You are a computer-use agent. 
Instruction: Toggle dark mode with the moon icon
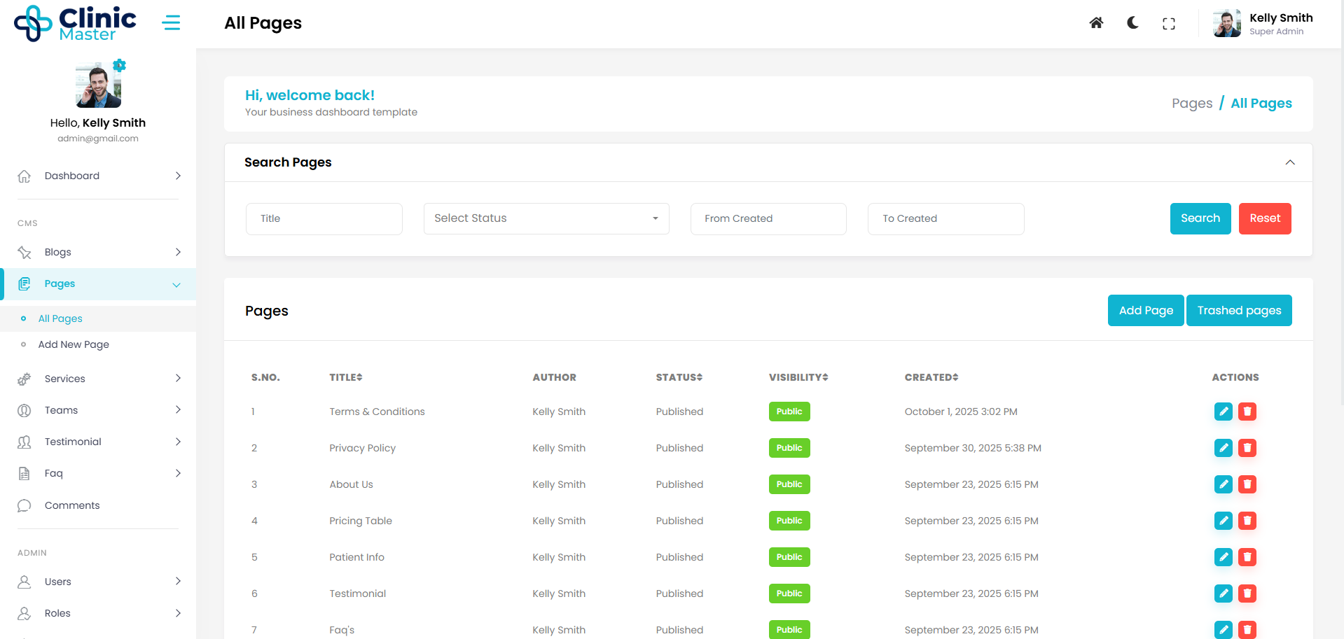click(1132, 23)
